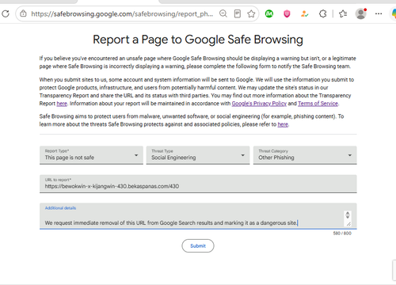Click the Additional details scroll stepper arrows
This screenshot has height=285, width=396.
click(x=348, y=215)
